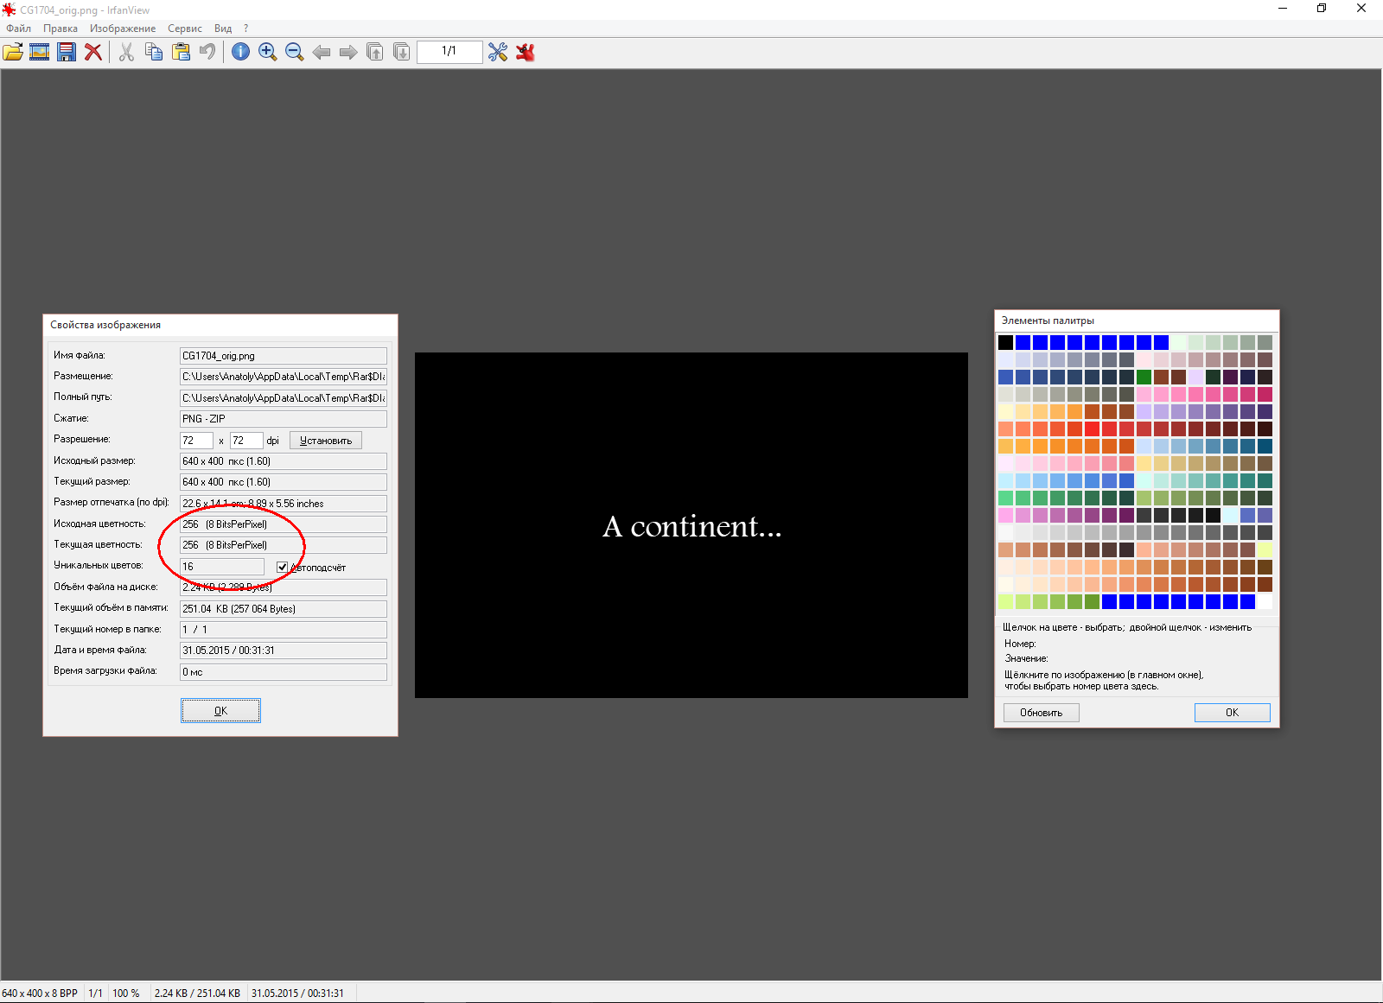Click OK in Элементы палитры dialog
The height and width of the screenshot is (1003, 1383).
tap(1232, 713)
